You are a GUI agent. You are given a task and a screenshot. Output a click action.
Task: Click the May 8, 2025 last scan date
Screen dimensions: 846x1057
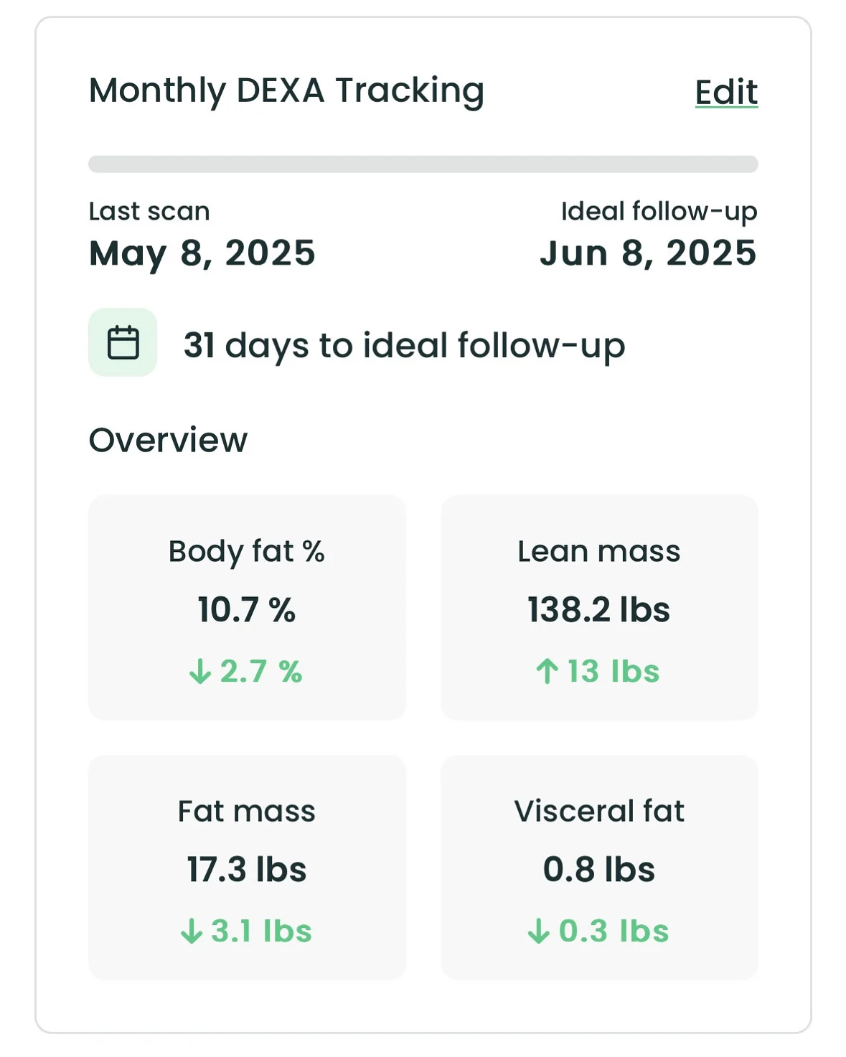coord(202,253)
